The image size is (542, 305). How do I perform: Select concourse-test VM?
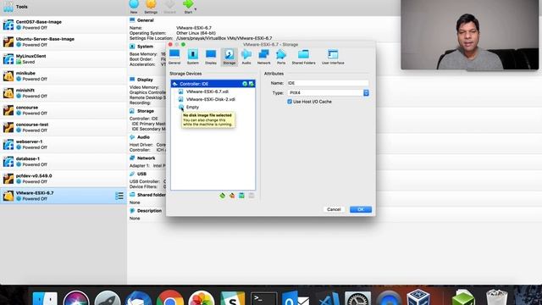point(64,127)
